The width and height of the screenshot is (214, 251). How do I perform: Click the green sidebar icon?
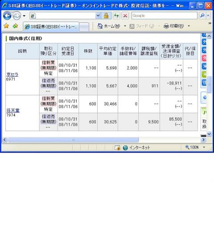tap(204, 74)
